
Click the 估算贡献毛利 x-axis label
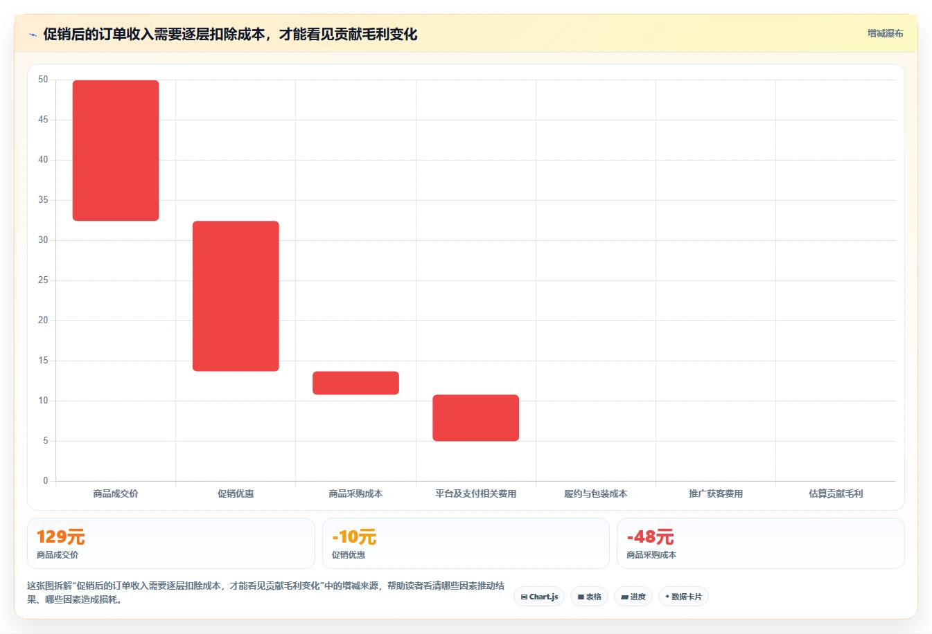[x=836, y=493]
